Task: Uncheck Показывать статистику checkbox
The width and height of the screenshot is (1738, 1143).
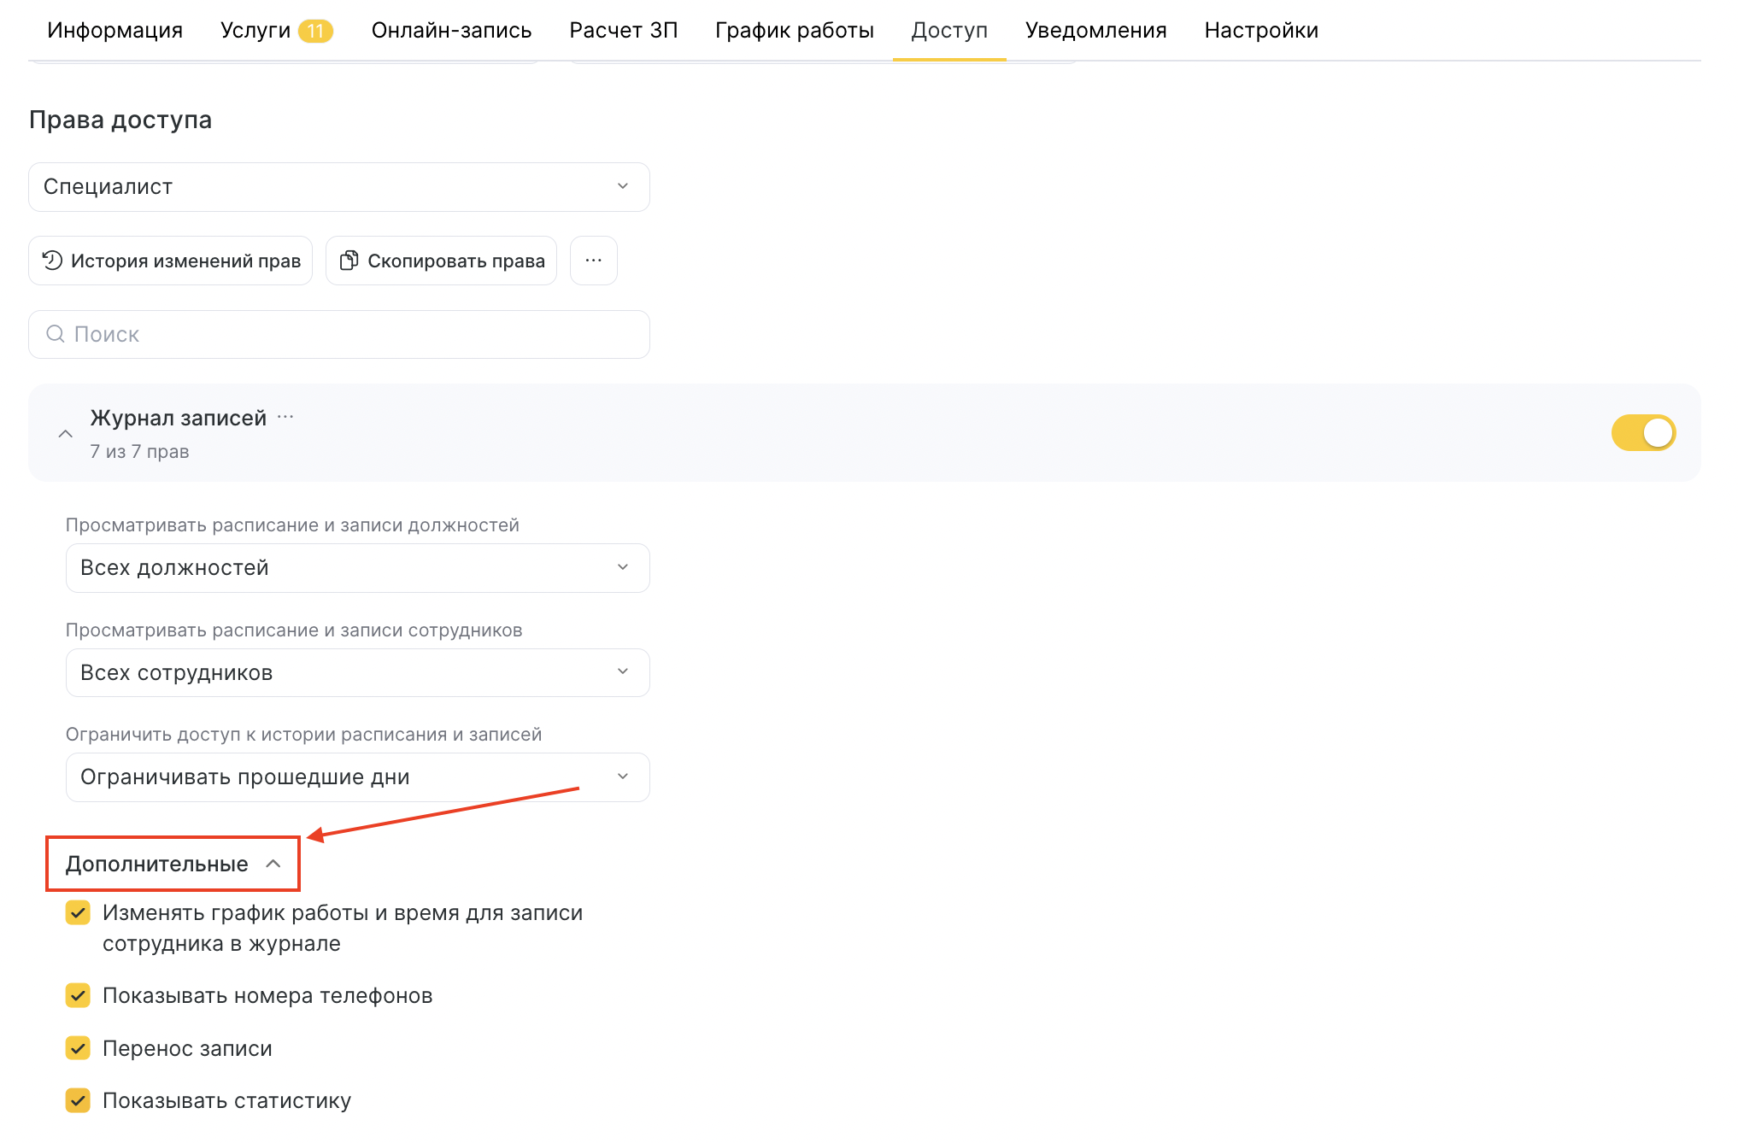Action: (x=78, y=1100)
